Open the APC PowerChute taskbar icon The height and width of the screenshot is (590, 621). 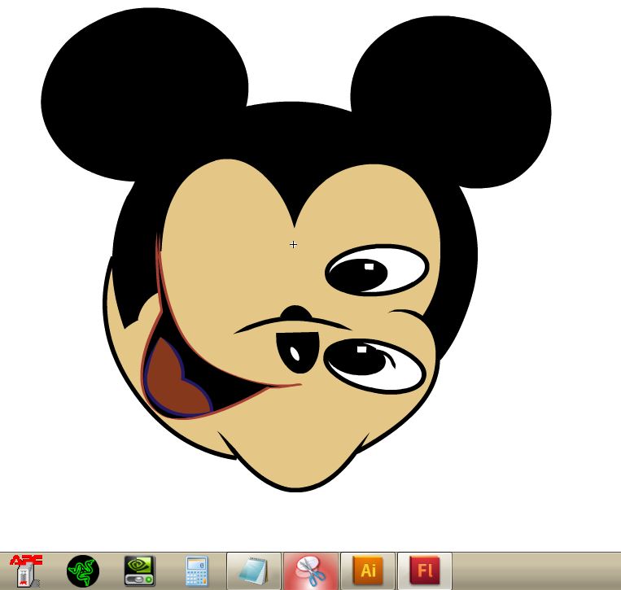click(x=26, y=570)
